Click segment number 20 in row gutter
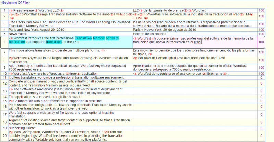The image size is (274, 142). pyautogui.click(x=4, y=136)
